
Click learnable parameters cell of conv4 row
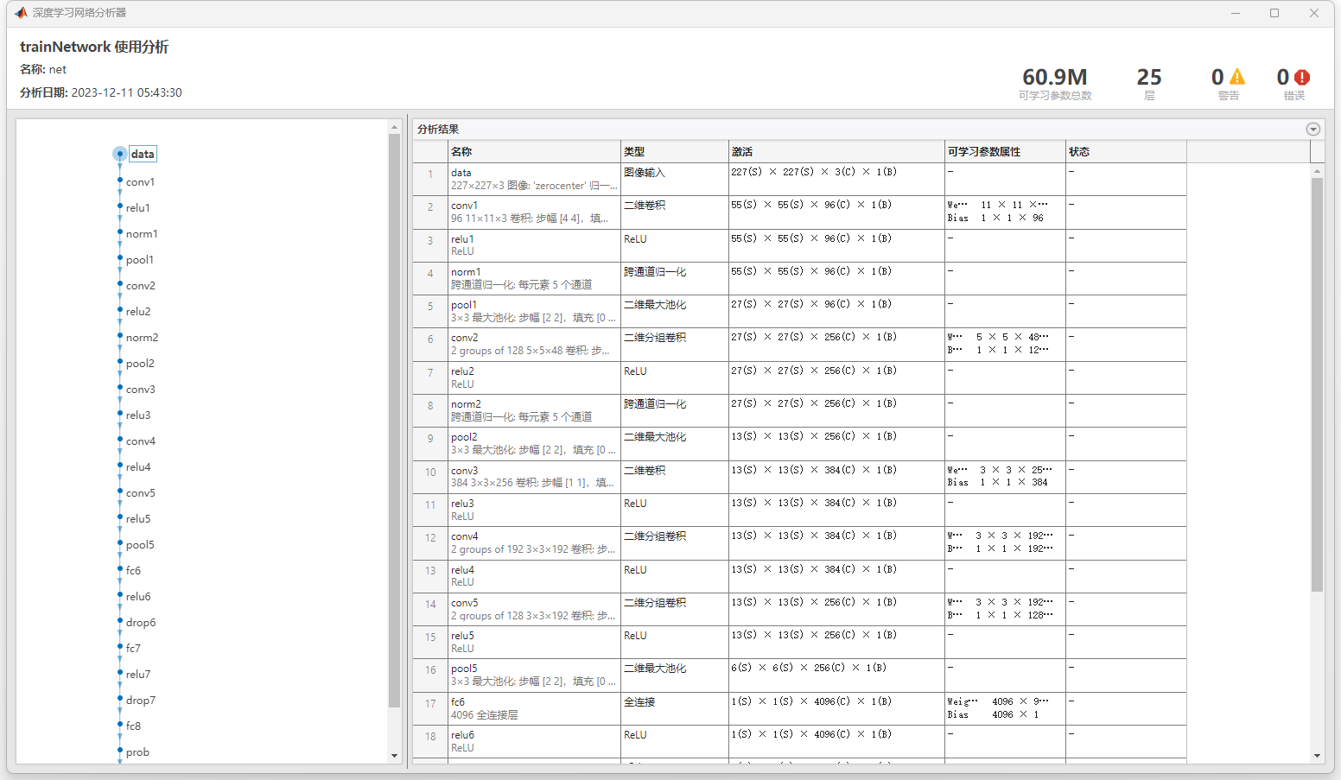coord(1005,542)
